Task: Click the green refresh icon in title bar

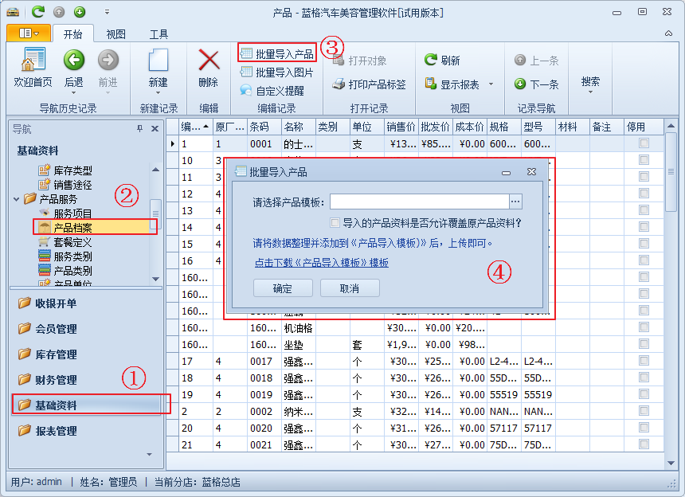Action: click(38, 12)
